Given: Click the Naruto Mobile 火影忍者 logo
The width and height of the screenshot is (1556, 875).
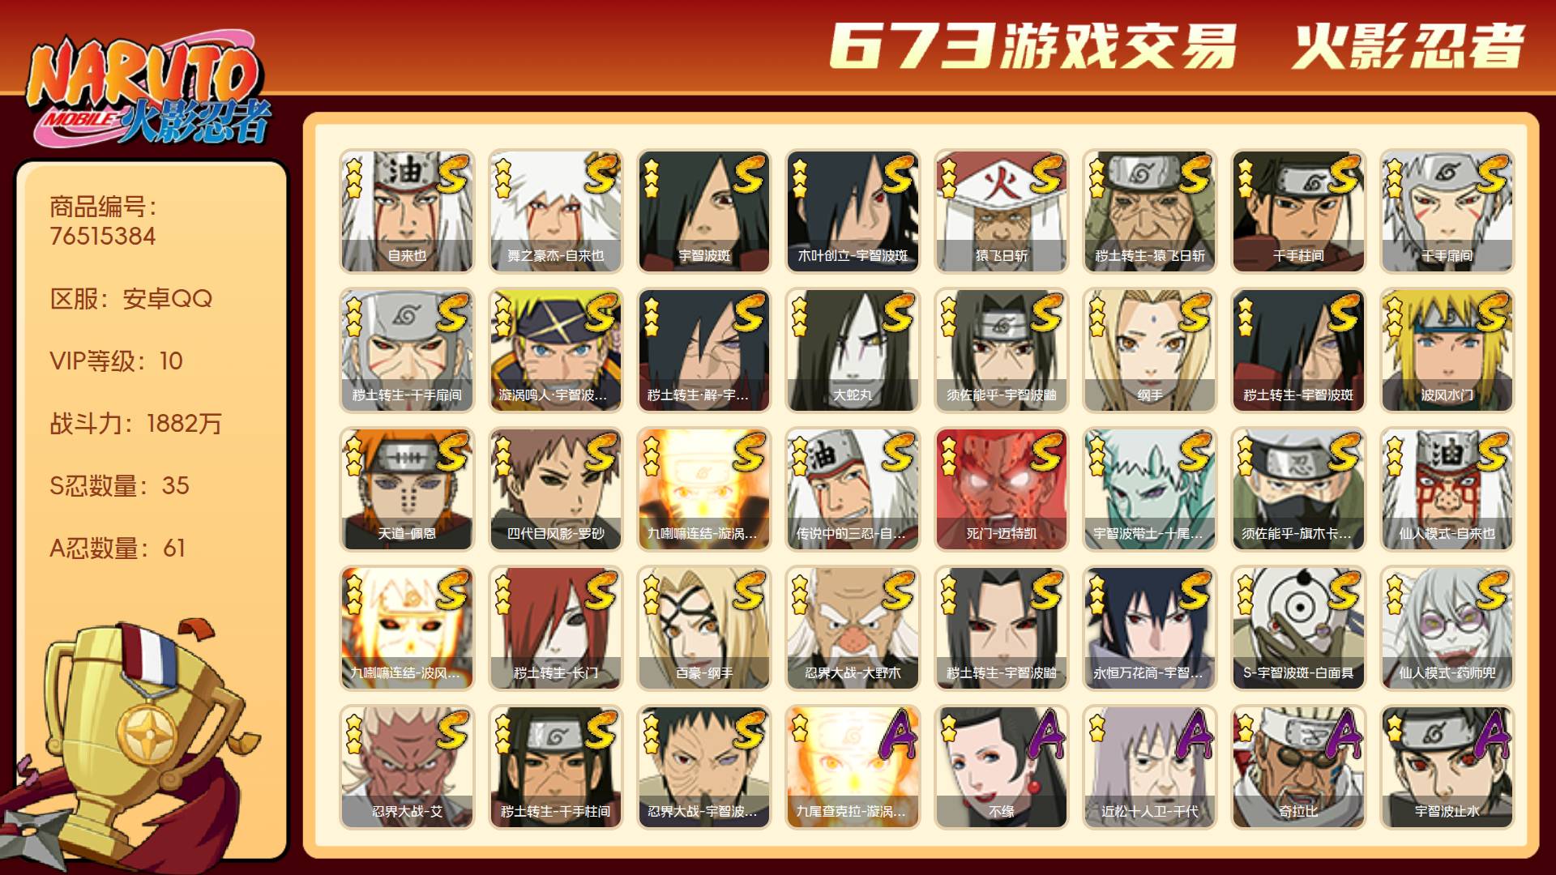Looking at the screenshot, I should click(x=147, y=91).
